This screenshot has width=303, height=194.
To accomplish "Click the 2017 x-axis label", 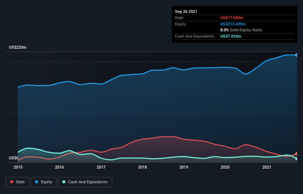I will coord(101,167).
